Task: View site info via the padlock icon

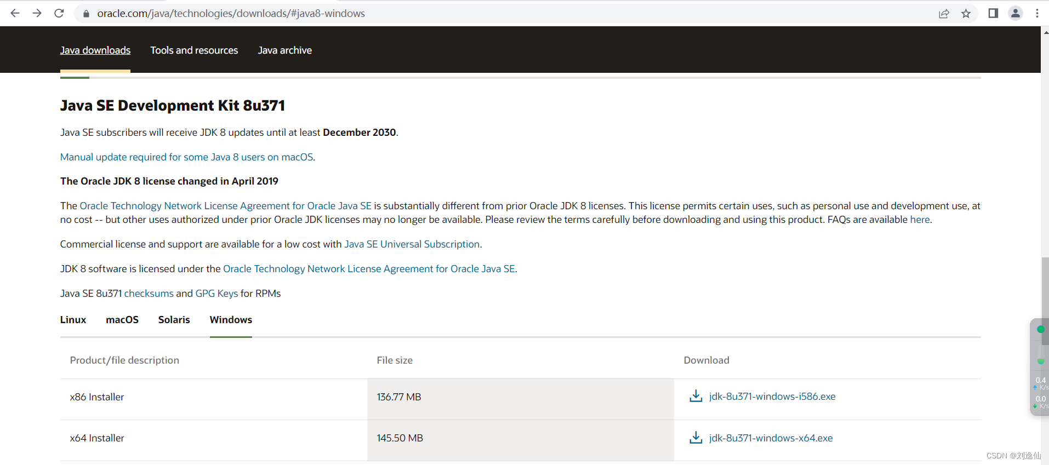Action: click(x=86, y=14)
